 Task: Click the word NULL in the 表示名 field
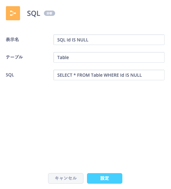(x=83, y=40)
